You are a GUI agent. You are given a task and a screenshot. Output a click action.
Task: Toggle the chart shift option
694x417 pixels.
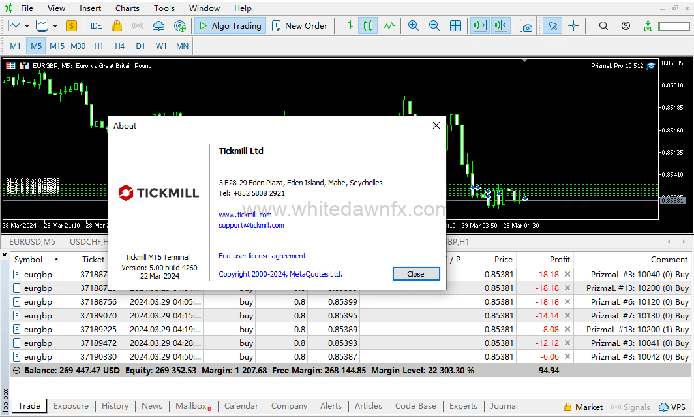click(x=501, y=26)
